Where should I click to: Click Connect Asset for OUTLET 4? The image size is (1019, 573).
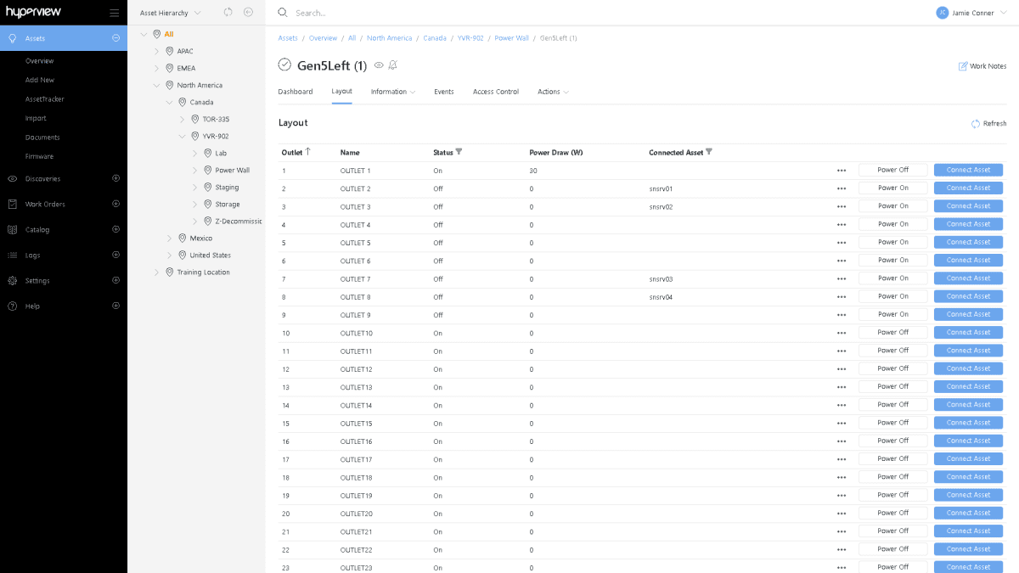point(968,224)
